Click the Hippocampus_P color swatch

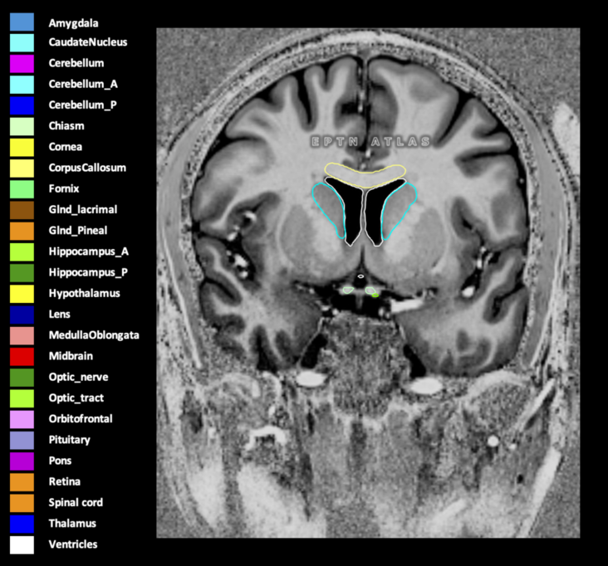[x=22, y=273]
